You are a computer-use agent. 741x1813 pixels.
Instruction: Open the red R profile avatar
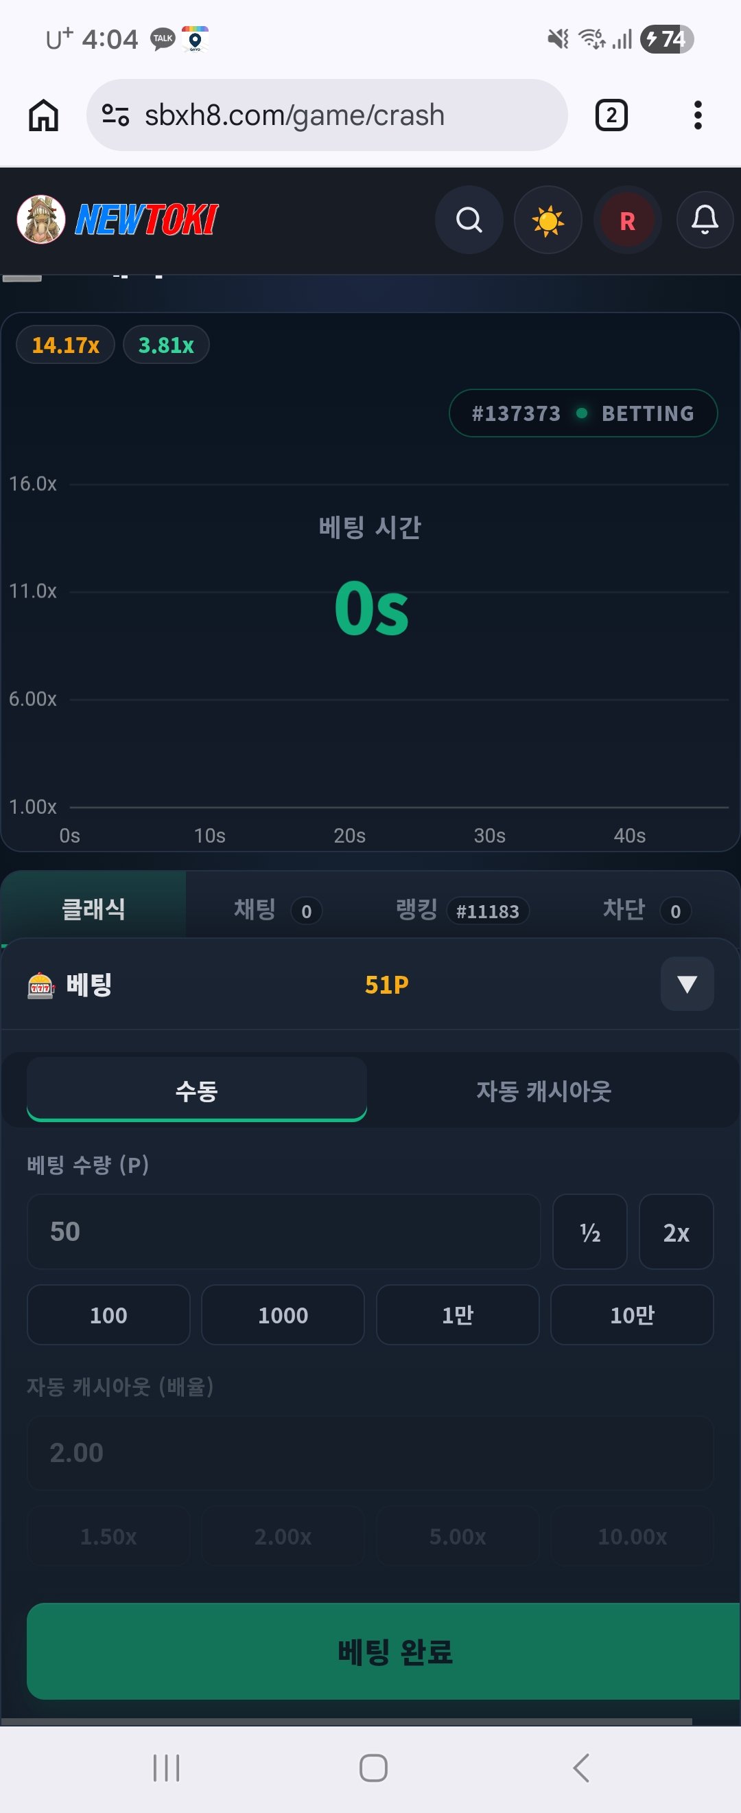627,220
